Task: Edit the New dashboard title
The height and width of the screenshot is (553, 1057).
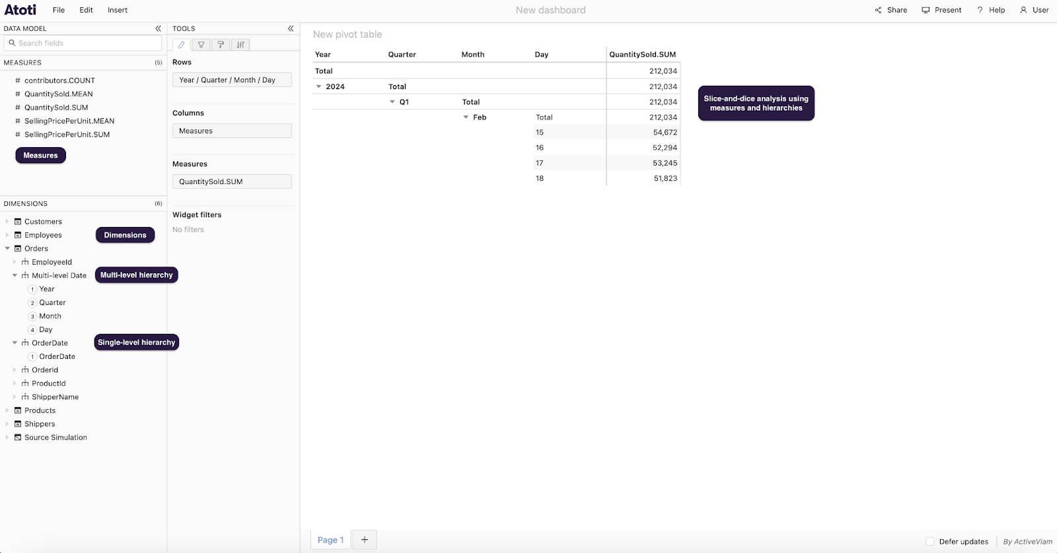Action: coord(550,10)
